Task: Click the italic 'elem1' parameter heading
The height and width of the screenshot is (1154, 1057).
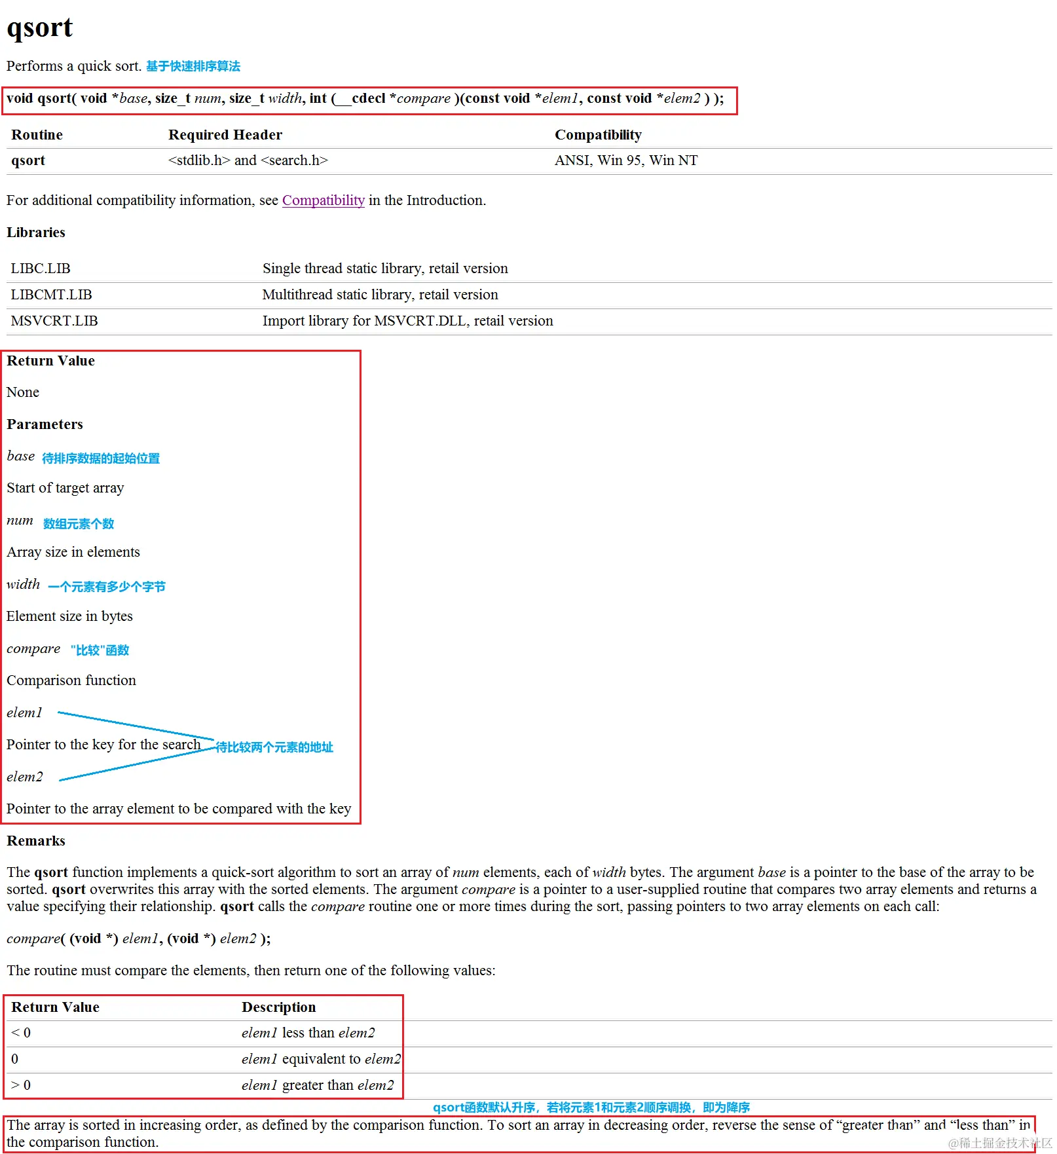Action: [25, 713]
